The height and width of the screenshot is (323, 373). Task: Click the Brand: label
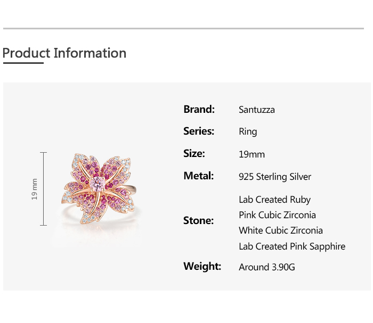[x=199, y=109]
